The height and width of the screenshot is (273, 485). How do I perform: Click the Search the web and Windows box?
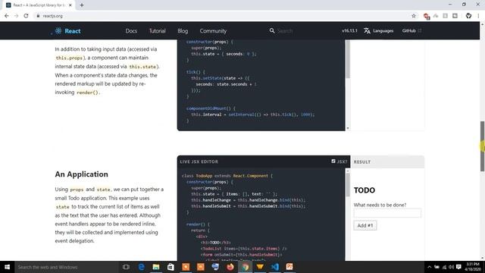point(66,267)
